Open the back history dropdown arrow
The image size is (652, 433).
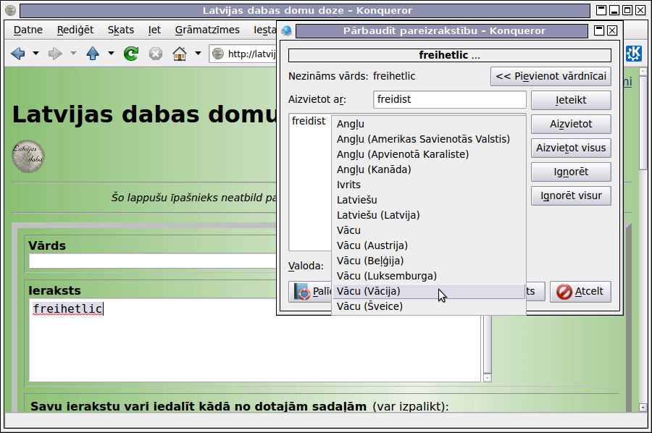pos(35,53)
